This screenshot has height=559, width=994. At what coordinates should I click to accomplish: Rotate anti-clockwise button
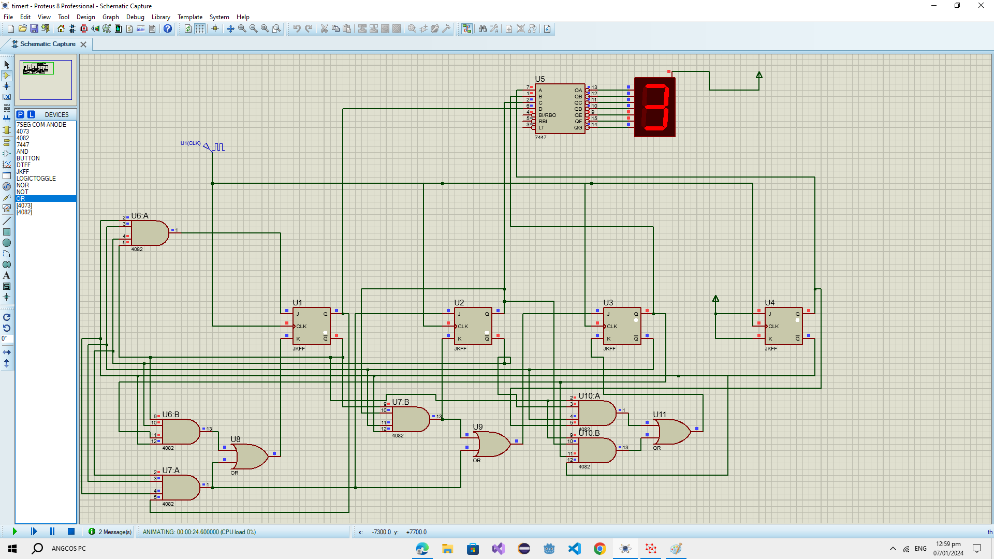(x=7, y=328)
